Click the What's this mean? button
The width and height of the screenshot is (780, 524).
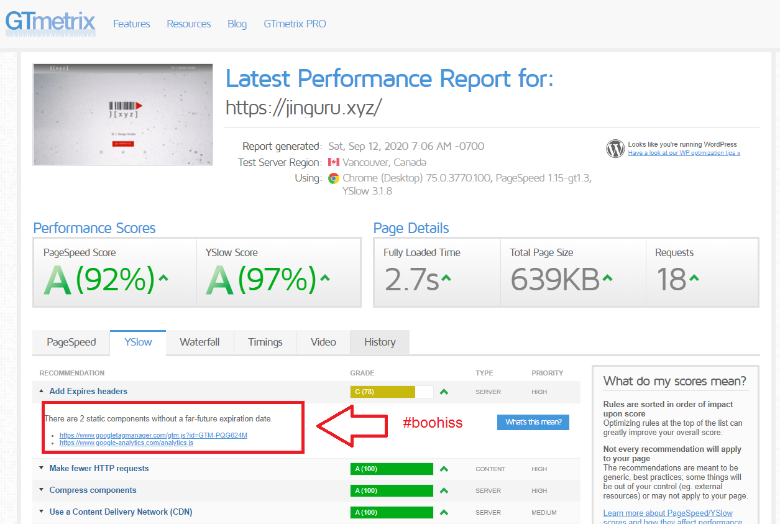tap(533, 422)
